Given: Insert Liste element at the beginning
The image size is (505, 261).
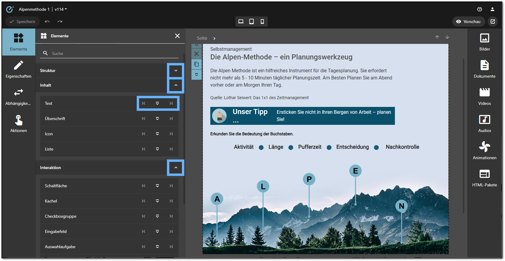Looking at the screenshot, I should pos(144,149).
